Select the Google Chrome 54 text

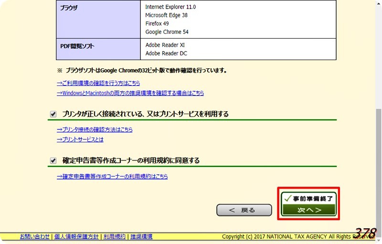pos(167,32)
